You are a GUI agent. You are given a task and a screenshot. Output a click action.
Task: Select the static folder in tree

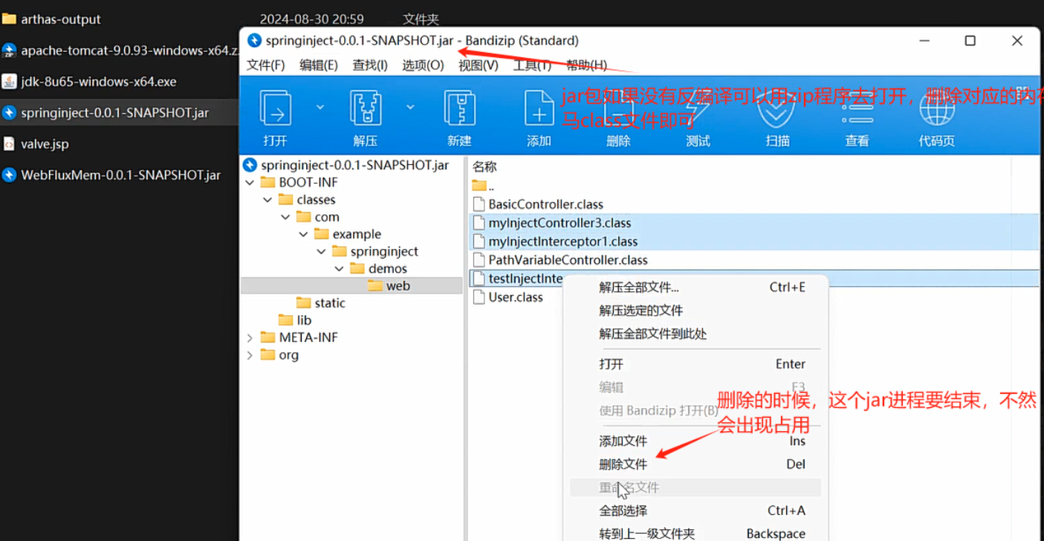[x=320, y=303]
